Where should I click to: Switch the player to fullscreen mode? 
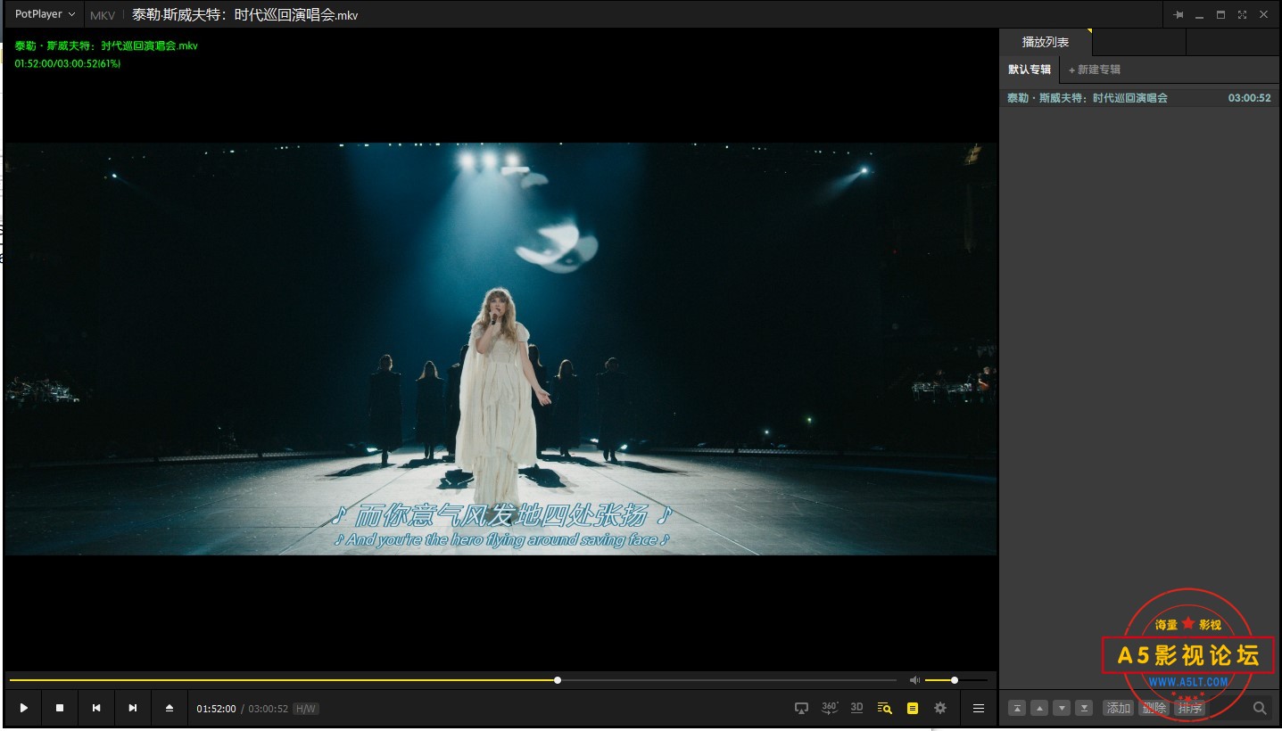[1242, 15]
